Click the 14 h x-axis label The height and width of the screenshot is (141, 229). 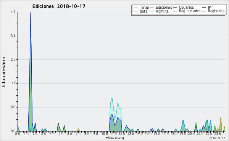pyautogui.click(x=139, y=133)
